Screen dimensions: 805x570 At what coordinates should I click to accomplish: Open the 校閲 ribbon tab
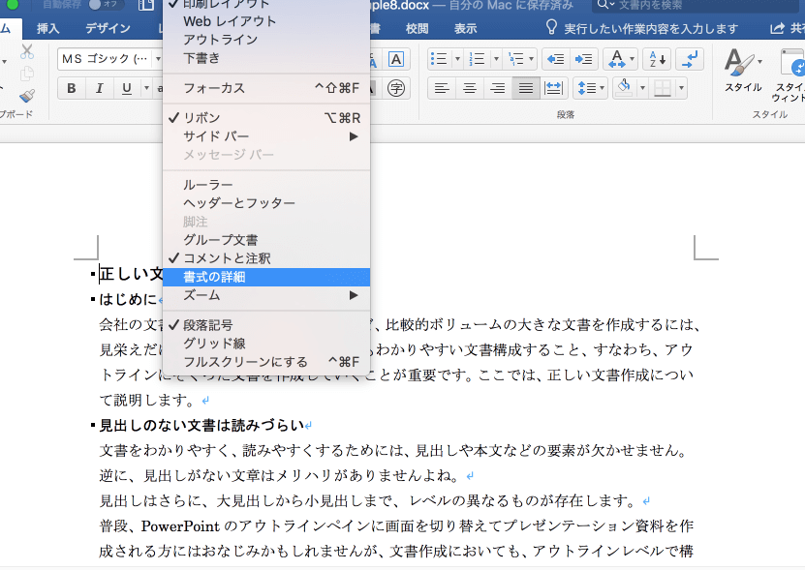417,29
